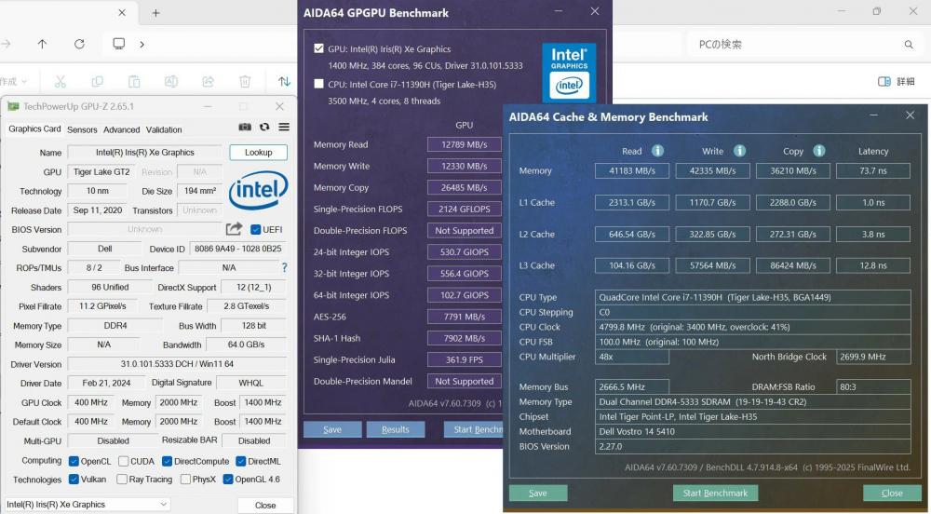Click the Intel logo in GPU-Z
Screen dimensions: 931x514
258,190
